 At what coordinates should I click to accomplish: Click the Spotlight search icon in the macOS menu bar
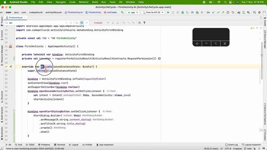225,2
